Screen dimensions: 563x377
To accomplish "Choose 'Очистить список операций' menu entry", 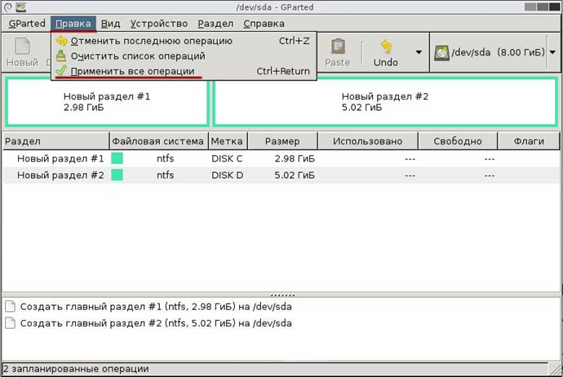I will tap(137, 56).
